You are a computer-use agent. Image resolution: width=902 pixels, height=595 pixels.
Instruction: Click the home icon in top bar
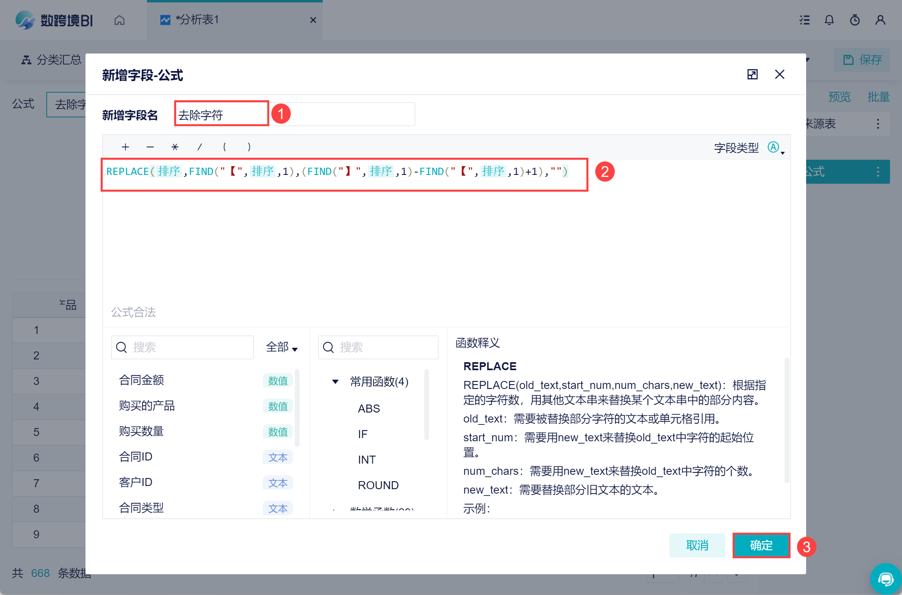click(119, 20)
